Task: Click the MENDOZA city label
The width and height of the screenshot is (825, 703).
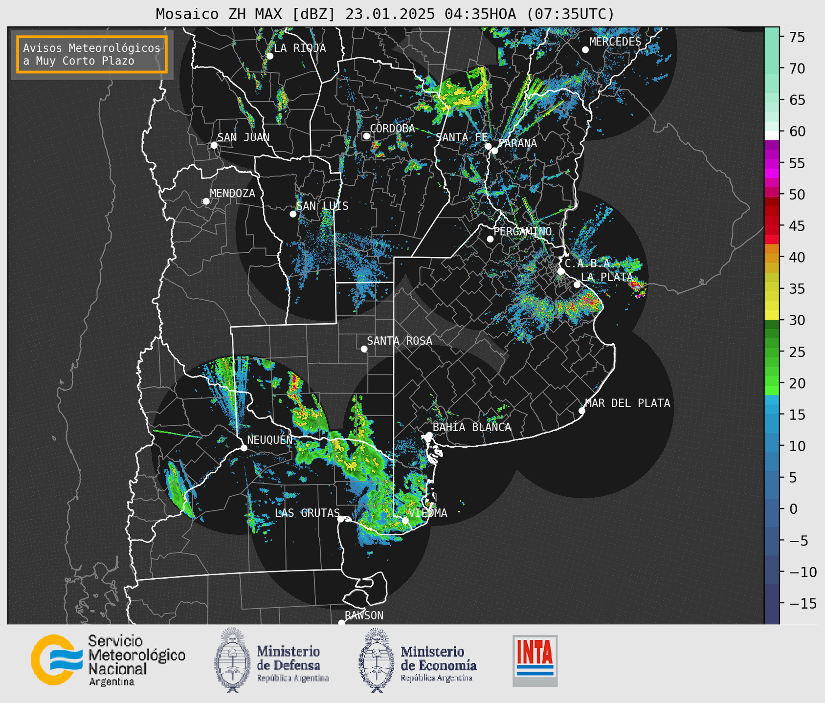Action: [x=232, y=193]
